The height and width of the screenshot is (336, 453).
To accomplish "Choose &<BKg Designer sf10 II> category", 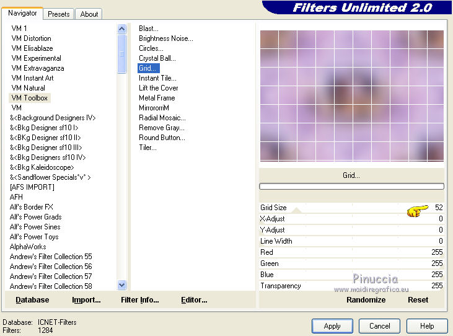I will 45,138.
